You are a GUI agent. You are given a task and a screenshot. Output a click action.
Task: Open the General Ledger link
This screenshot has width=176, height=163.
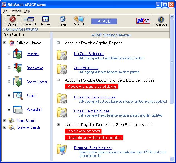point(37,82)
